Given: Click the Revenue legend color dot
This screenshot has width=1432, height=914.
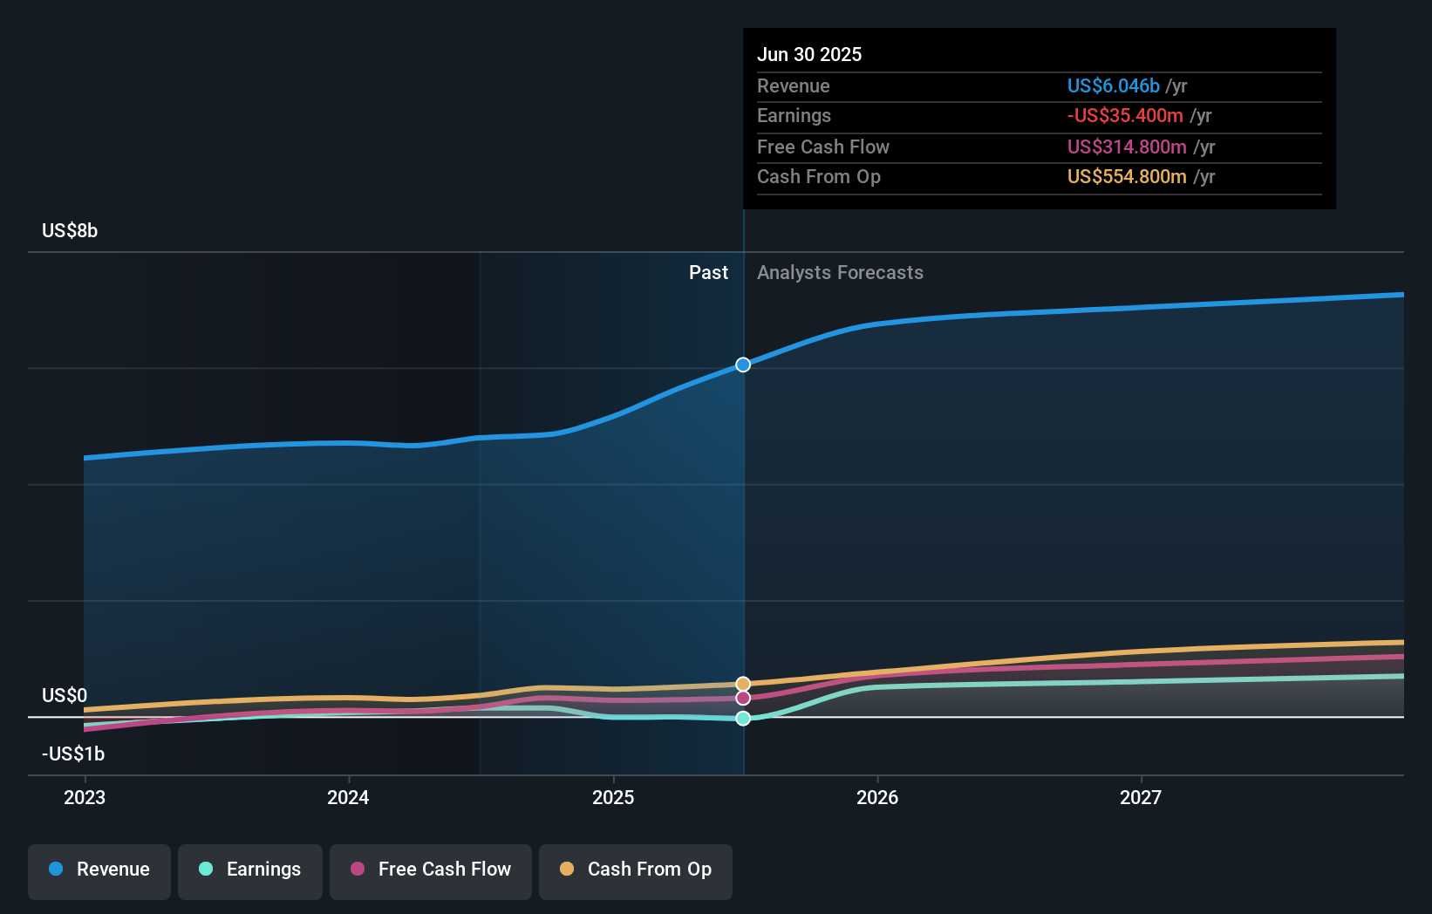Looking at the screenshot, I should [55, 870].
